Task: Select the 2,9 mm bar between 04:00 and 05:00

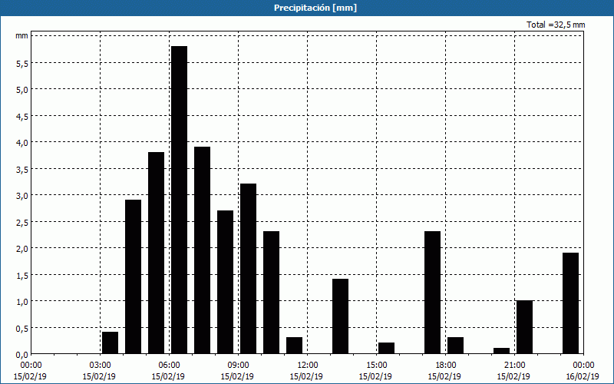Action: pos(133,276)
